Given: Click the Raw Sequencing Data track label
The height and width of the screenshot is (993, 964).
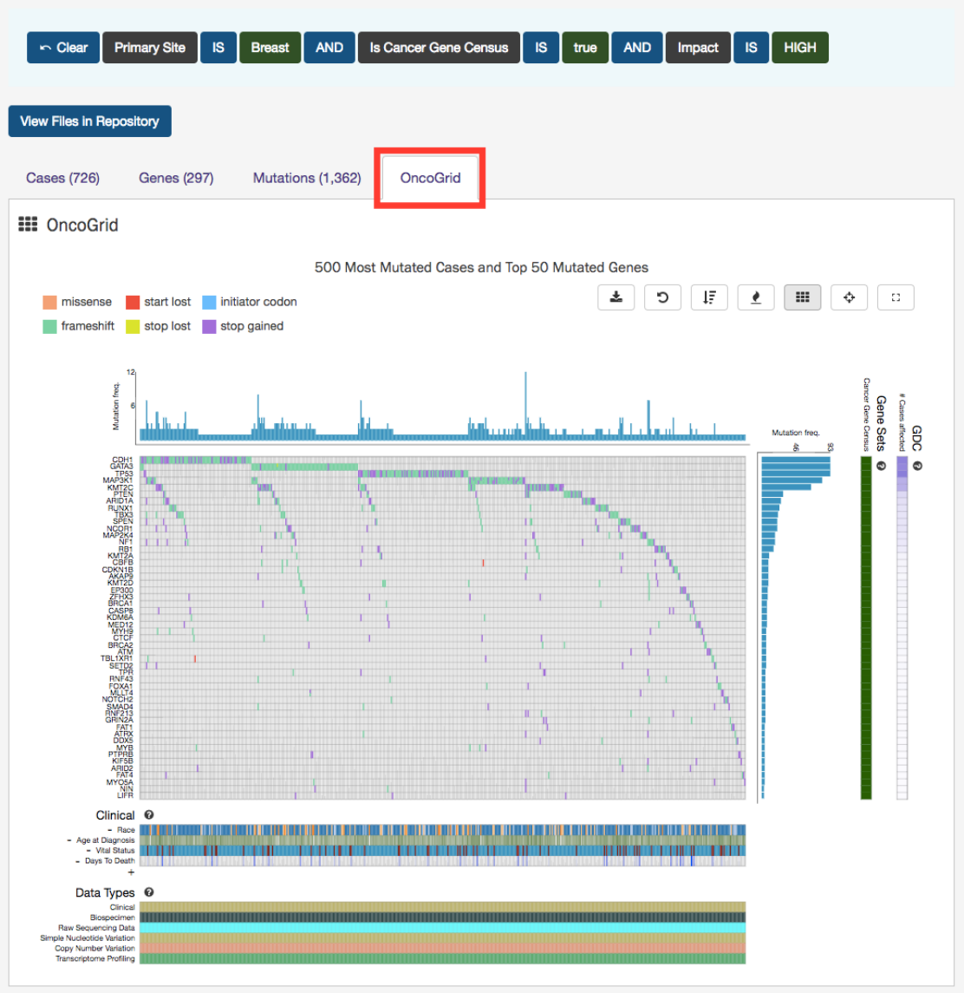Looking at the screenshot, I should [96, 928].
